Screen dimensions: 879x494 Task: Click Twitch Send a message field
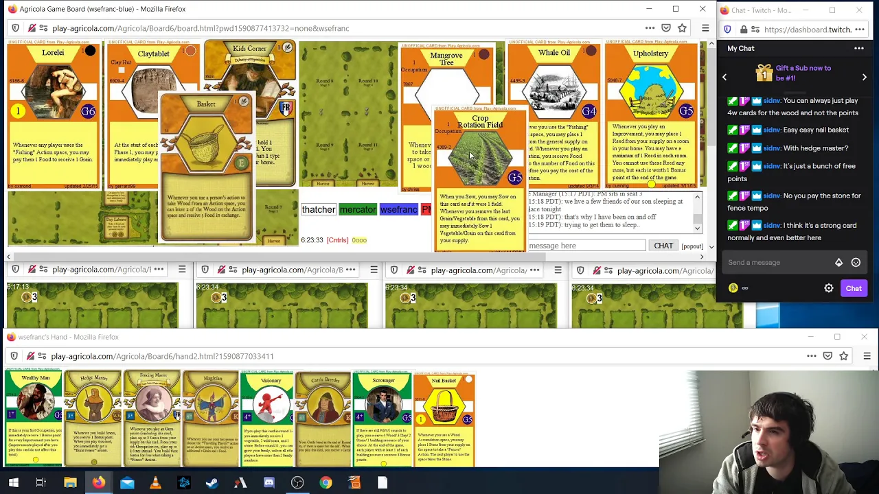pyautogui.click(x=776, y=262)
